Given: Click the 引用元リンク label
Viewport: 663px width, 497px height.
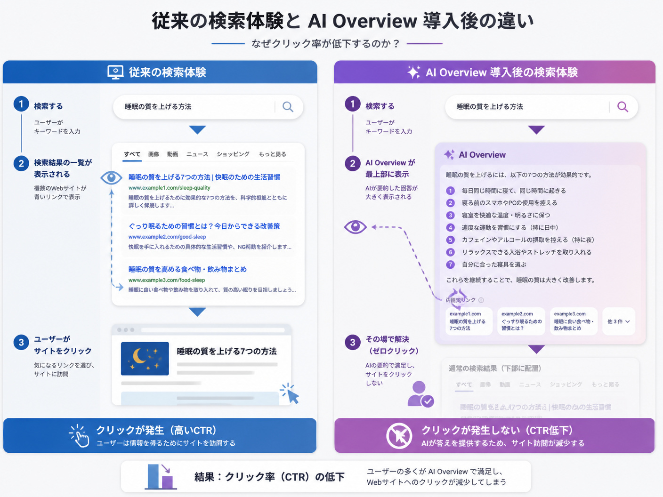Looking at the screenshot, I should pos(461,300).
